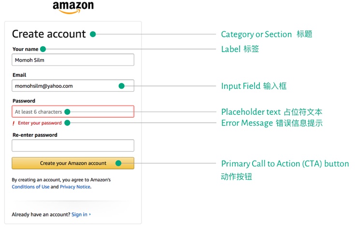The image size is (355, 228).
Task: Click the green dot inside the Email field
Action: [121, 86]
